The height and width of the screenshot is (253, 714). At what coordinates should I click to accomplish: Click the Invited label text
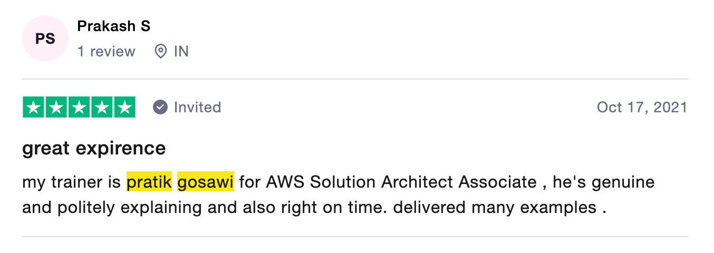(x=197, y=108)
